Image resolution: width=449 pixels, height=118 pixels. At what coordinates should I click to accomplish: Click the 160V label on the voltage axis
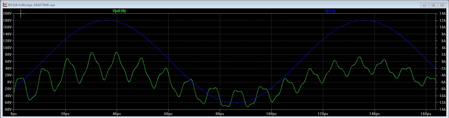click(7, 27)
